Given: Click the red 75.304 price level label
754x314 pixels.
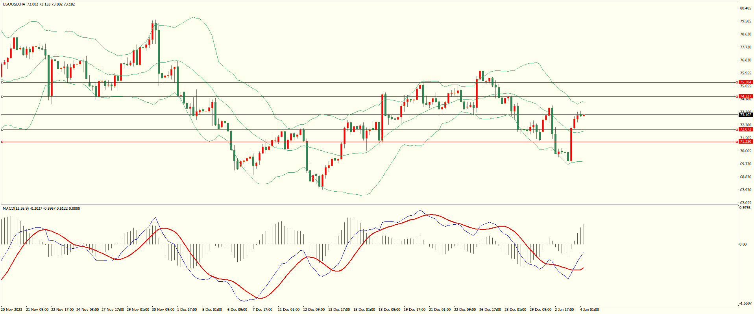Looking at the screenshot, I should click(x=745, y=82).
